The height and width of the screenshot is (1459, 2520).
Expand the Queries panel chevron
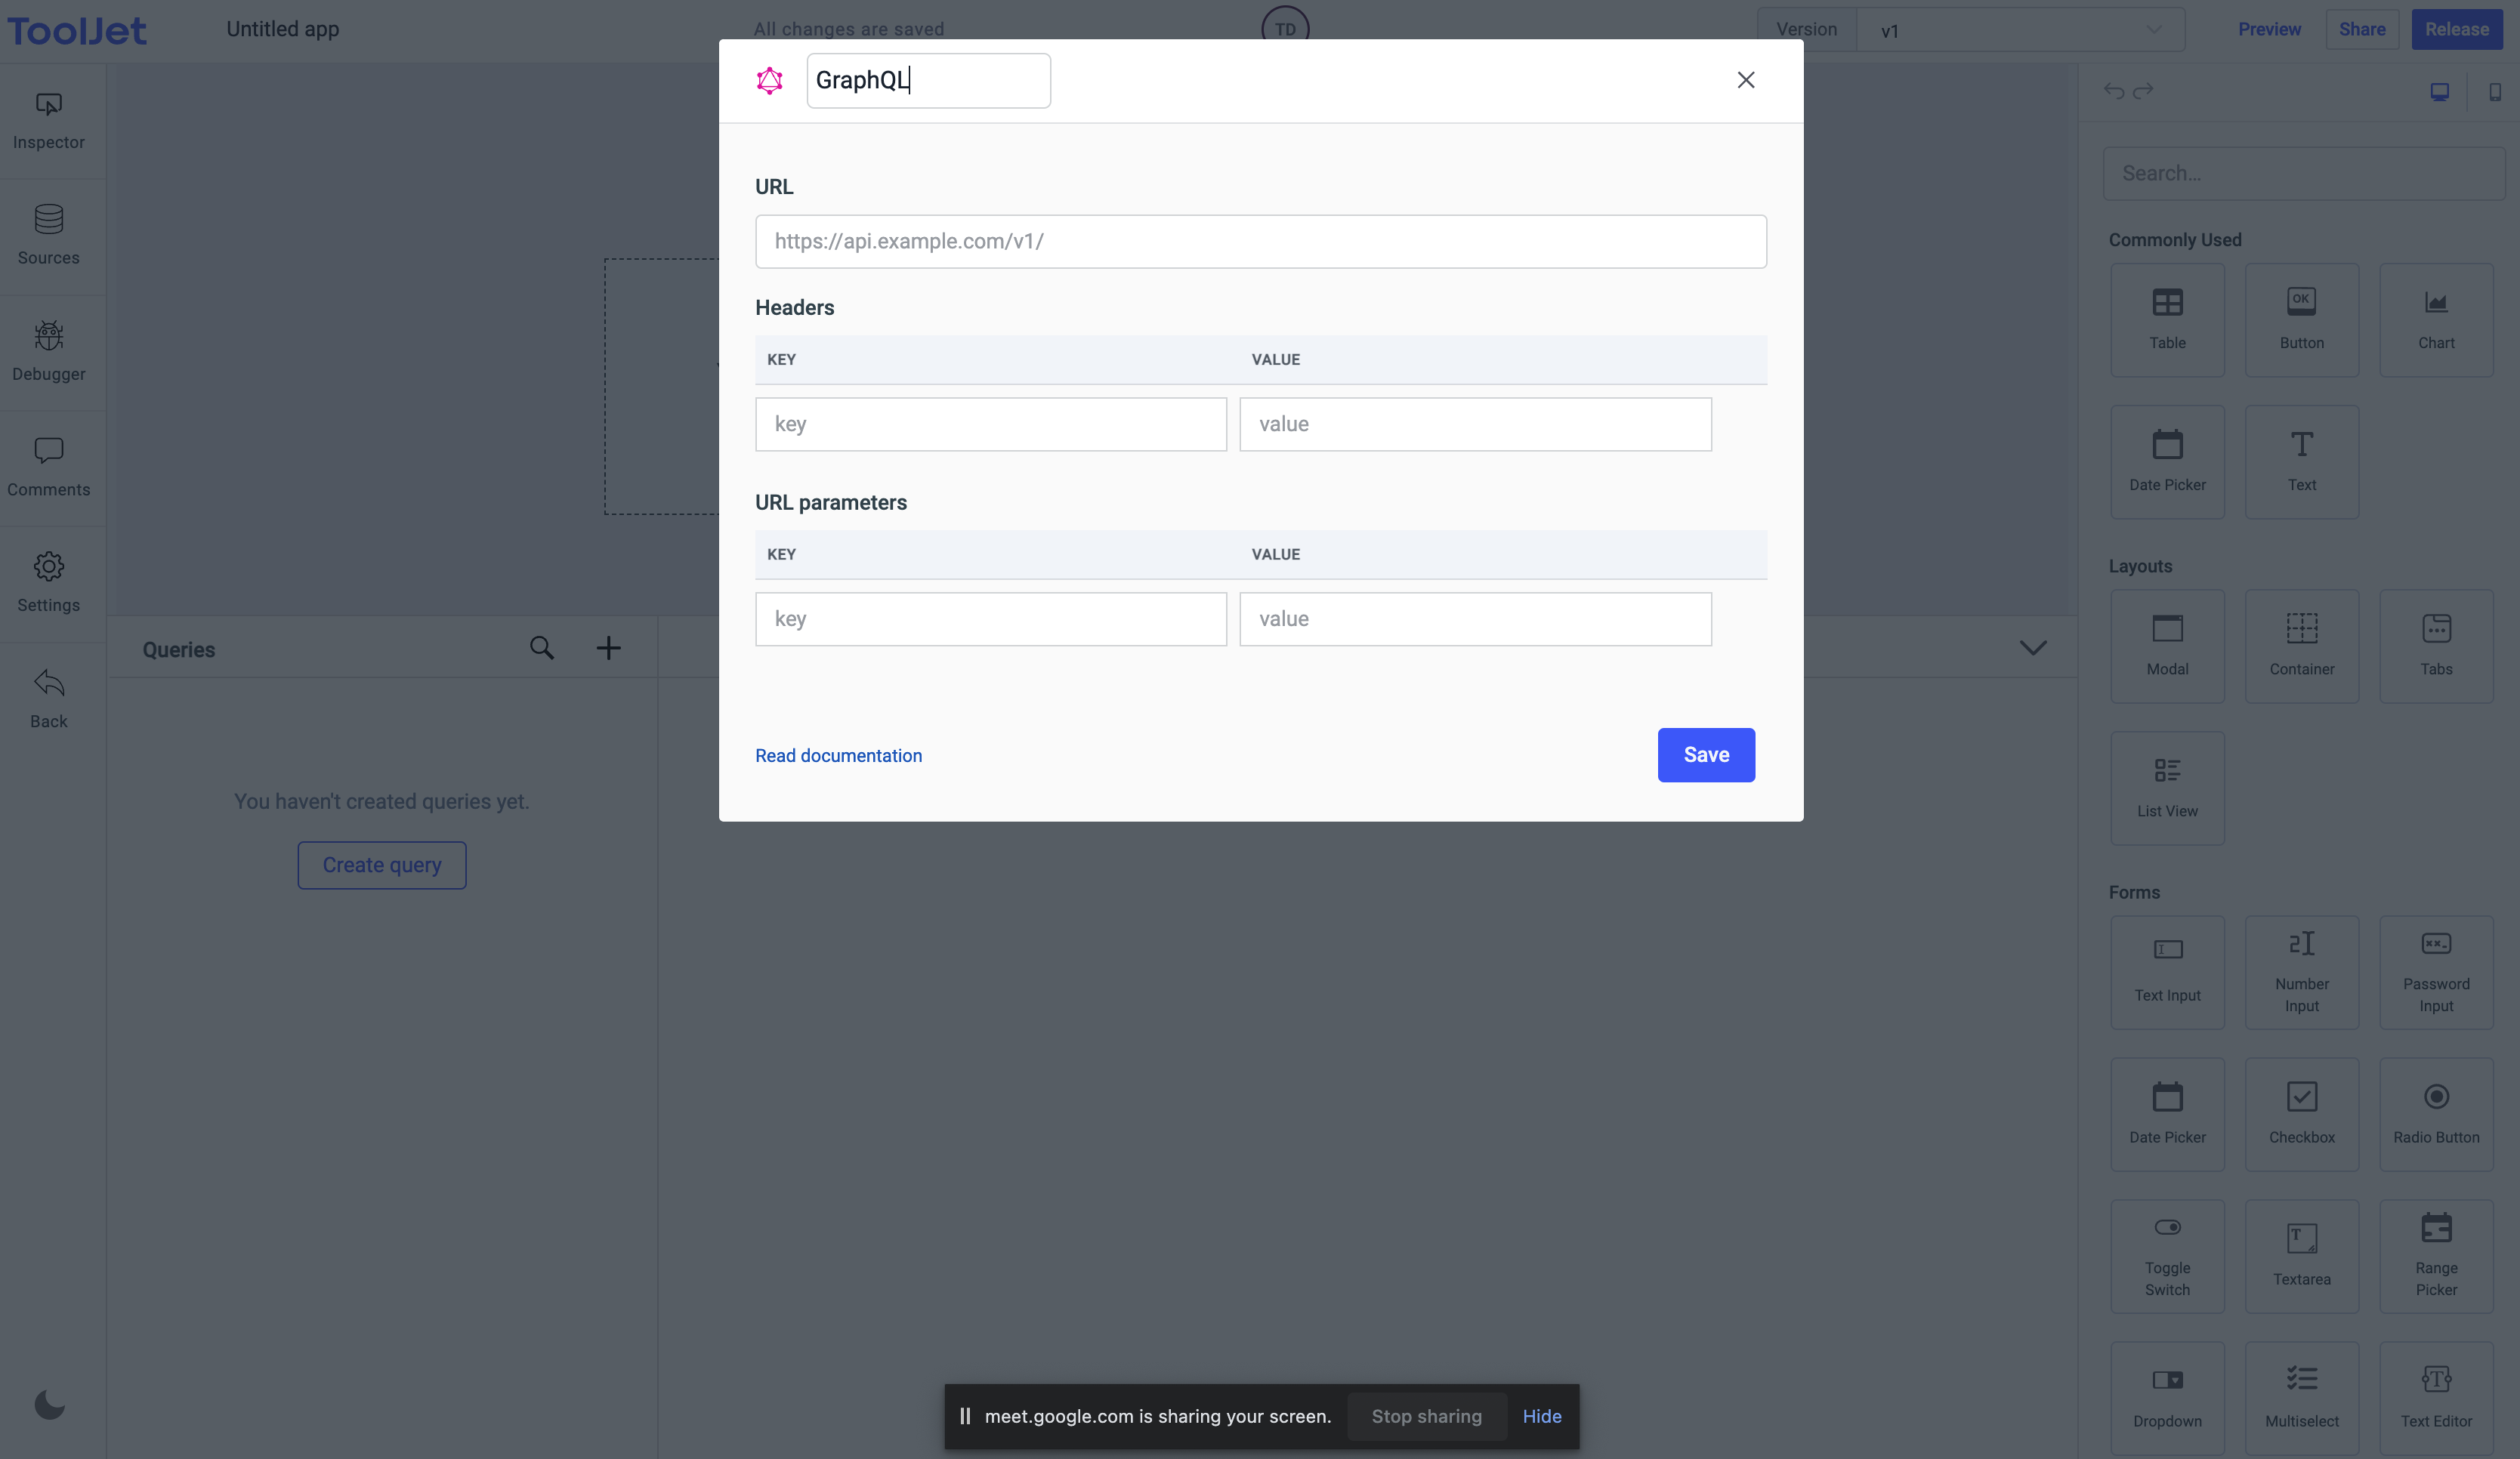pos(2032,648)
